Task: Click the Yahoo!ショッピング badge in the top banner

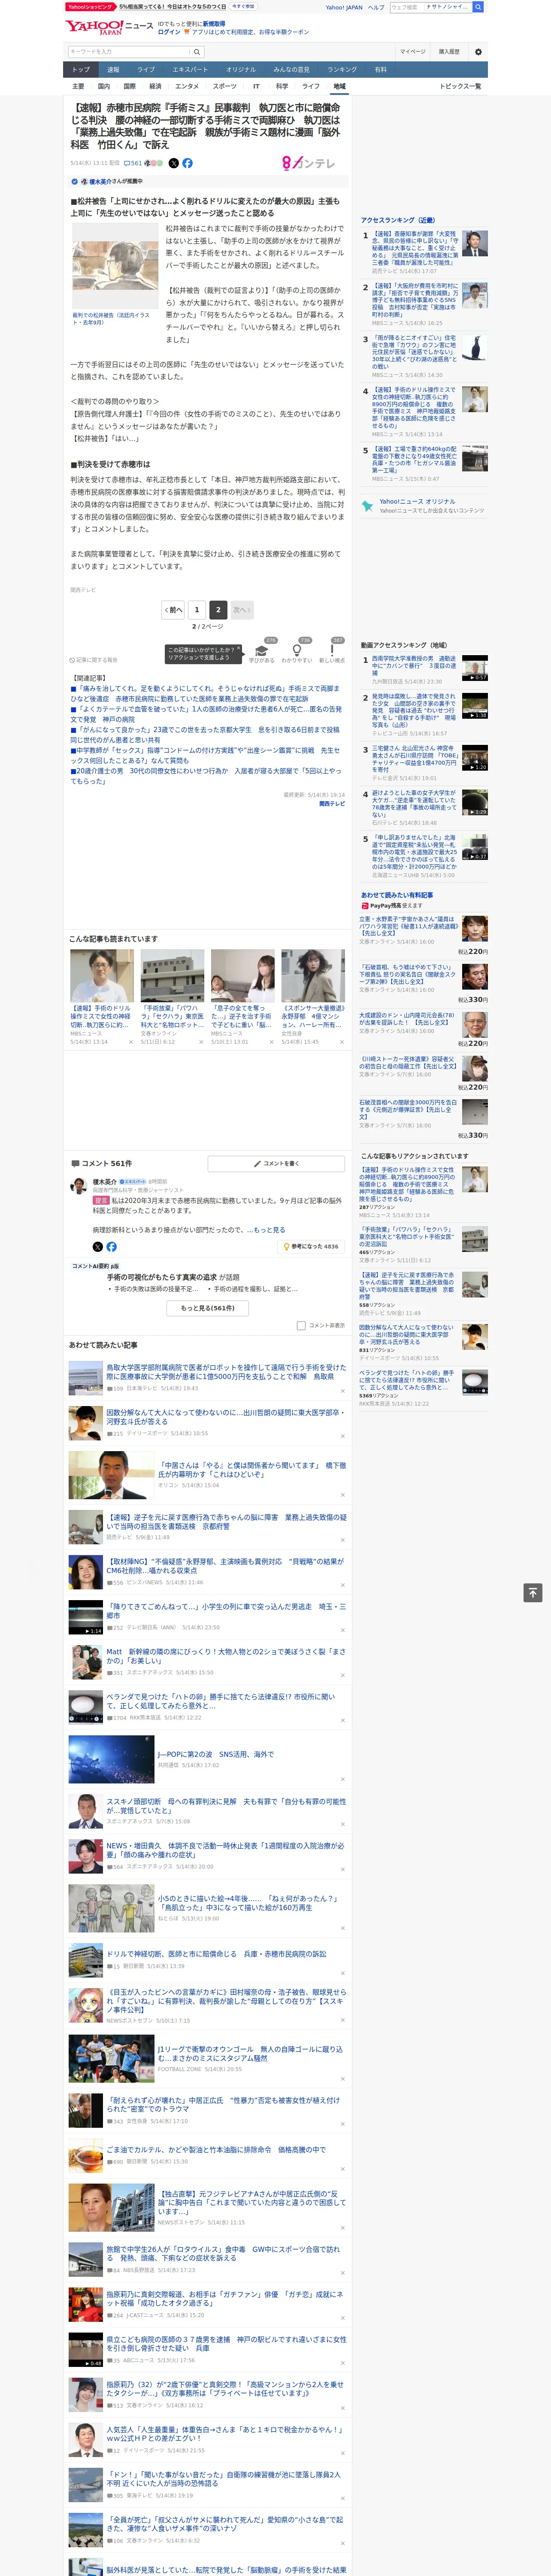Action: 90,7
